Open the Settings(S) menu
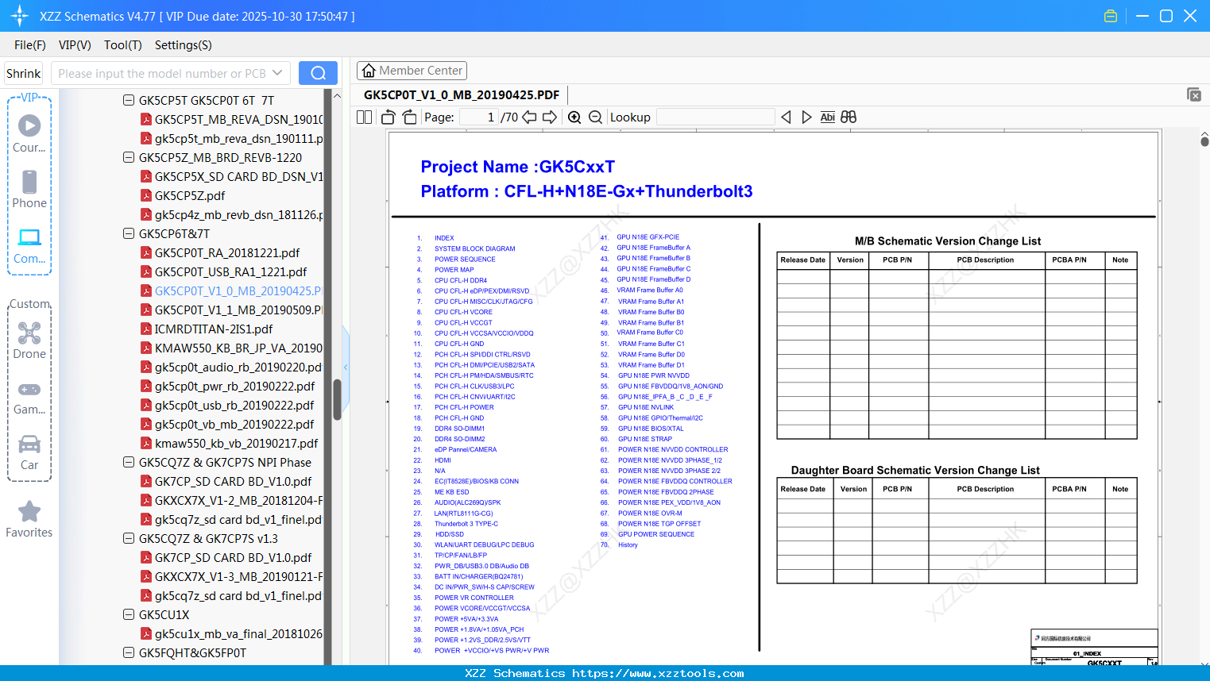The width and height of the screenshot is (1210, 681). [x=184, y=45]
